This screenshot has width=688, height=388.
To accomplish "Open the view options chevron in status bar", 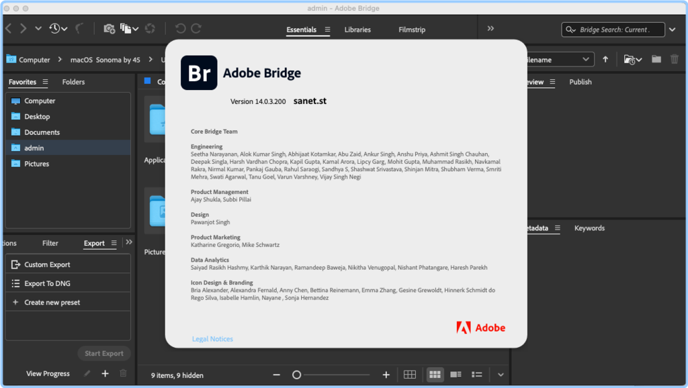I will [501, 375].
